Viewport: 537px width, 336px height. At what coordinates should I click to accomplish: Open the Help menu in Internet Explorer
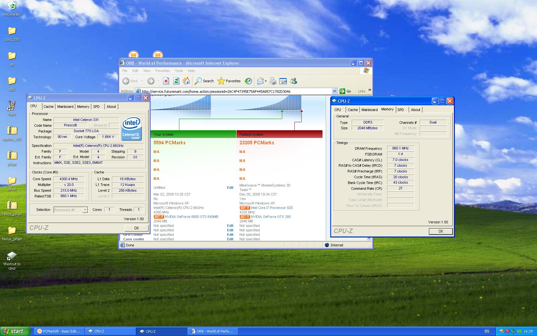191,71
